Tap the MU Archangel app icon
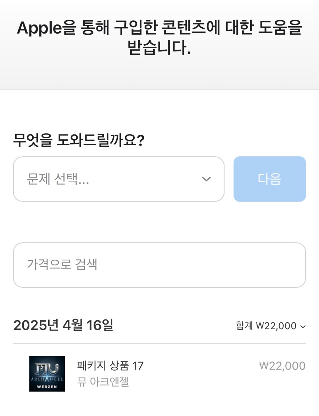Viewport: 319px width, 416px height. coord(47,373)
